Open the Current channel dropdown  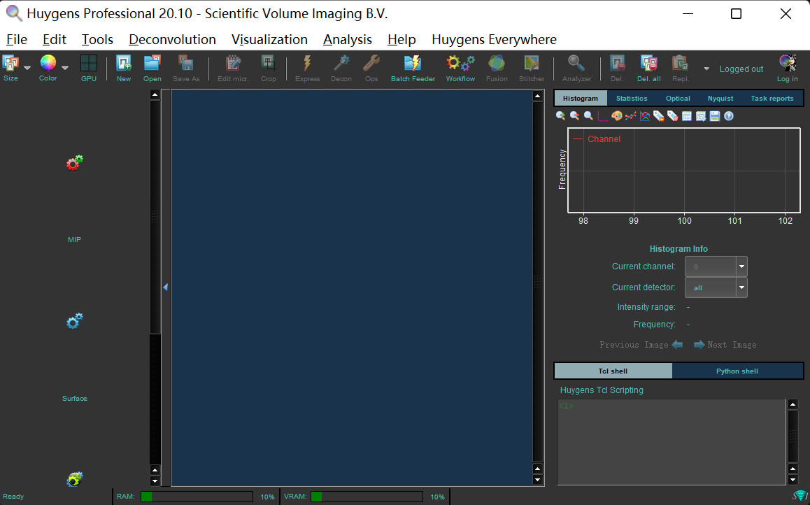coord(742,266)
